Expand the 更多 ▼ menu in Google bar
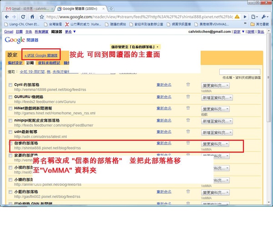 [70, 31]
